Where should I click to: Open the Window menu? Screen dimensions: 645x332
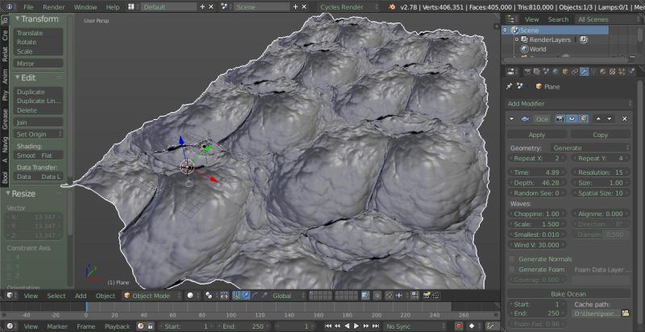coord(85,7)
